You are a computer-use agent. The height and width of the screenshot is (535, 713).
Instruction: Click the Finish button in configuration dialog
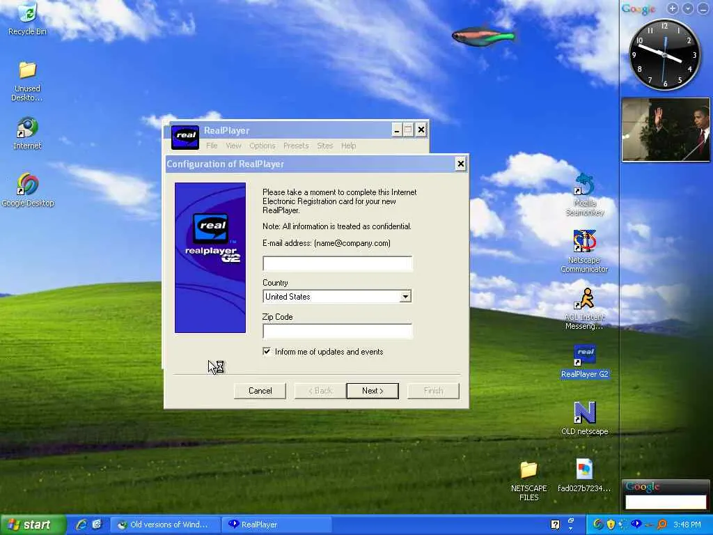433,391
